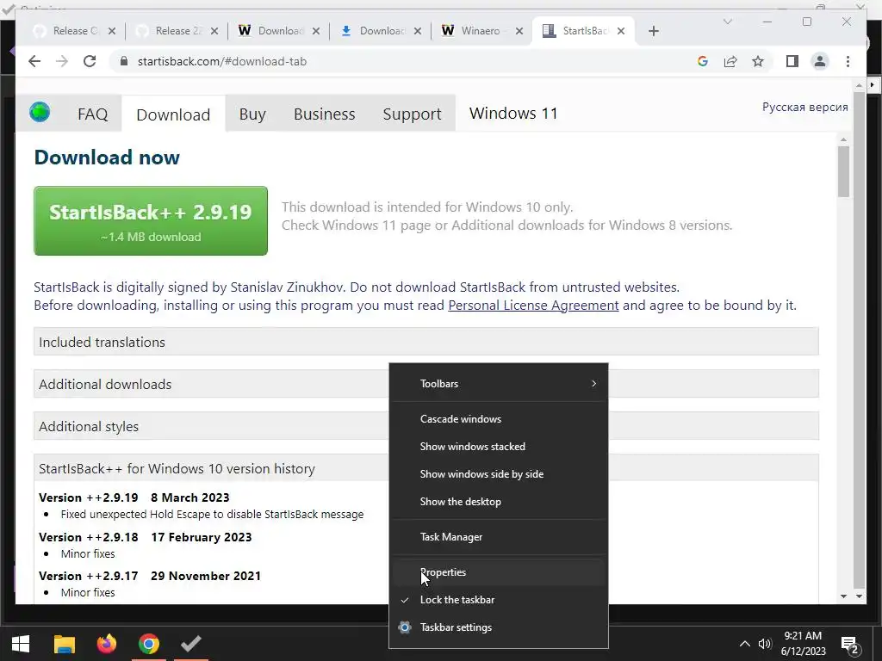882x661 pixels.
Task: Open the Business tab
Action: (324, 114)
